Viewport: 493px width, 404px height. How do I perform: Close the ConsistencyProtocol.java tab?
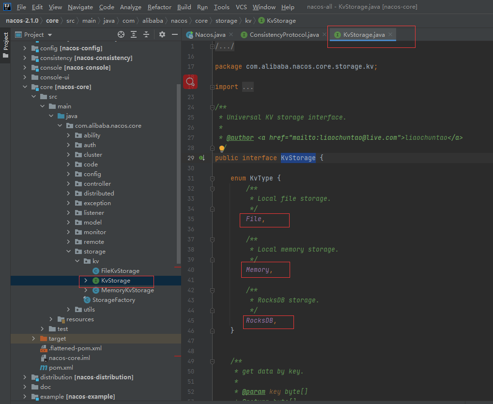click(324, 34)
